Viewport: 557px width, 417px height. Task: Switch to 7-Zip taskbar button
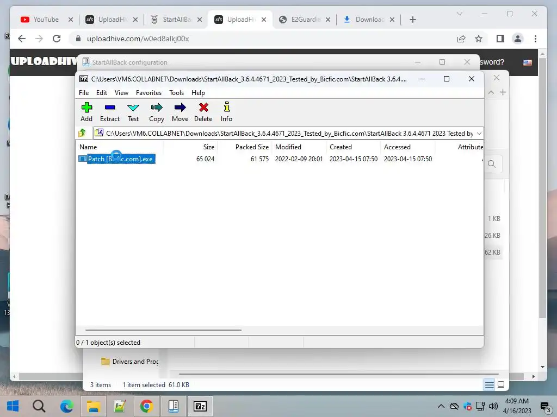click(x=200, y=406)
